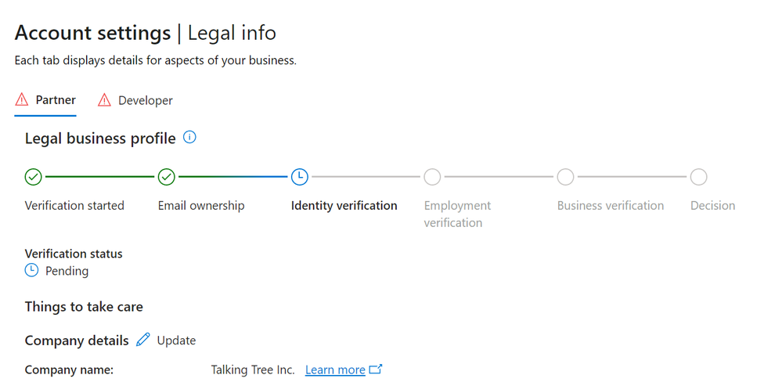Click the Identity verification step label
Screen dimensions: 782x382
(344, 206)
